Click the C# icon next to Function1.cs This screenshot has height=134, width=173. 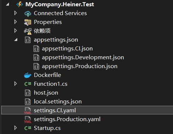click(x=28, y=84)
